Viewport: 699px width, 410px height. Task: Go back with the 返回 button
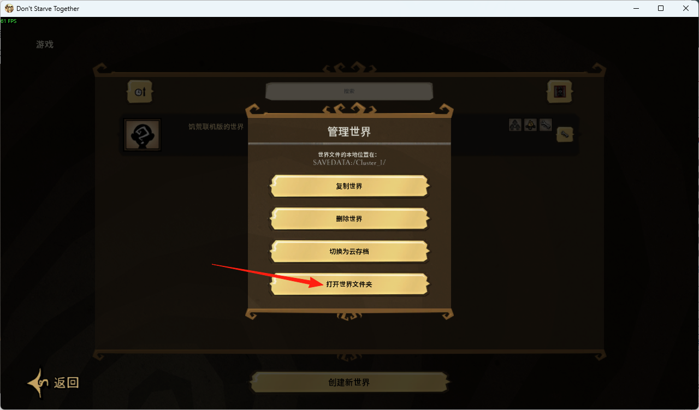pos(54,383)
